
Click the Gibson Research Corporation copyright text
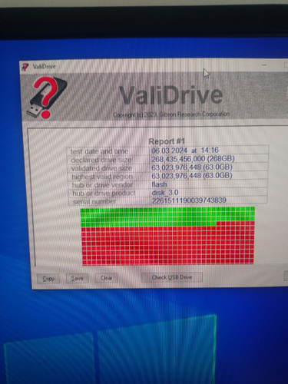coord(171,114)
